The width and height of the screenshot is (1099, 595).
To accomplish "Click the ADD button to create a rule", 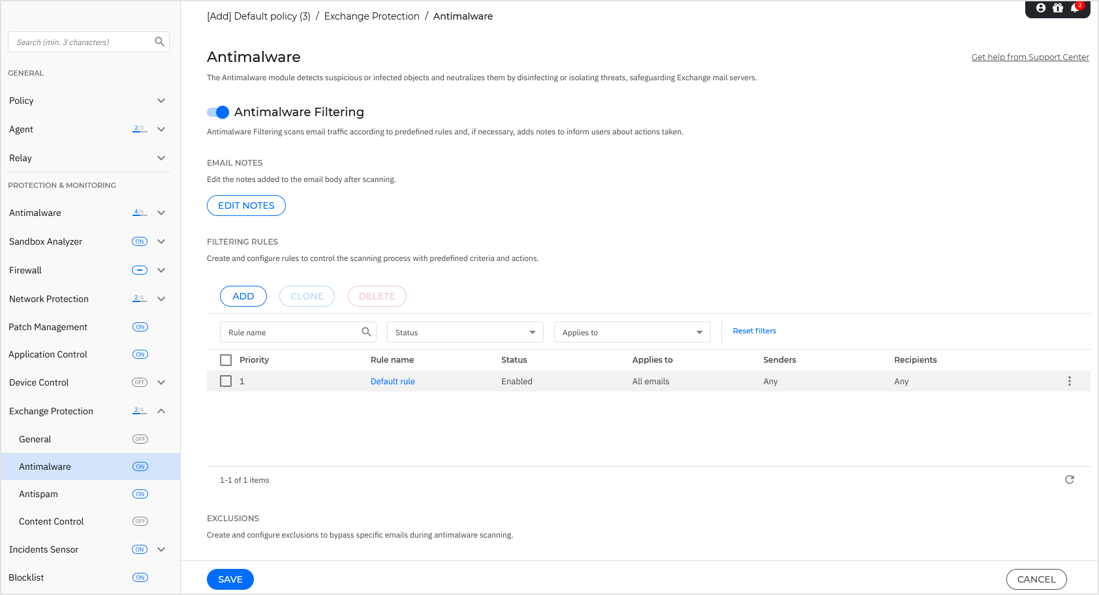I will (x=243, y=296).
